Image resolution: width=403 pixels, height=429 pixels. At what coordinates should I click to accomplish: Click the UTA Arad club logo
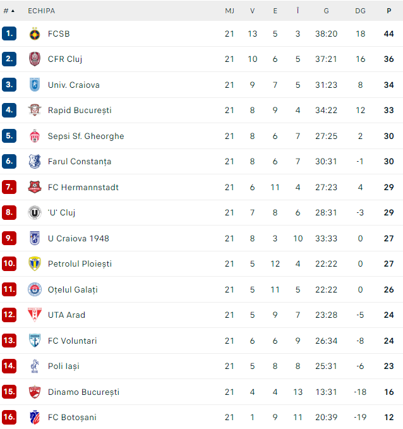[34, 315]
